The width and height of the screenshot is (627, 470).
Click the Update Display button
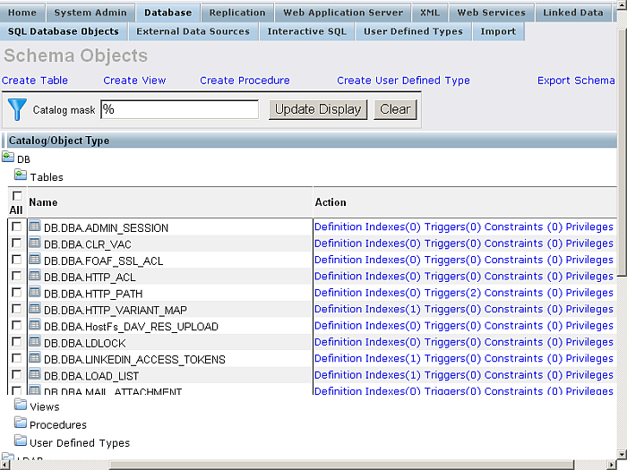318,109
